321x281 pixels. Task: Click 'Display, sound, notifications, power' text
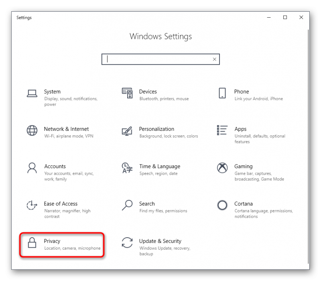(71, 102)
